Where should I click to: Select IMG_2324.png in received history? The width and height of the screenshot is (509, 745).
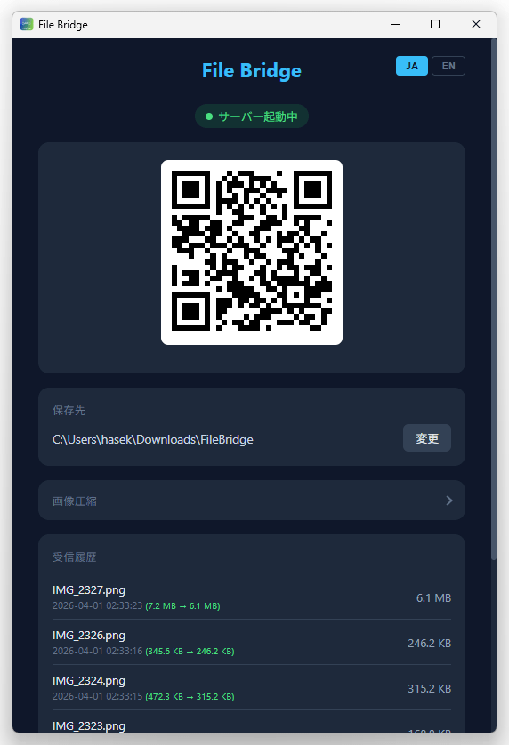(x=252, y=687)
